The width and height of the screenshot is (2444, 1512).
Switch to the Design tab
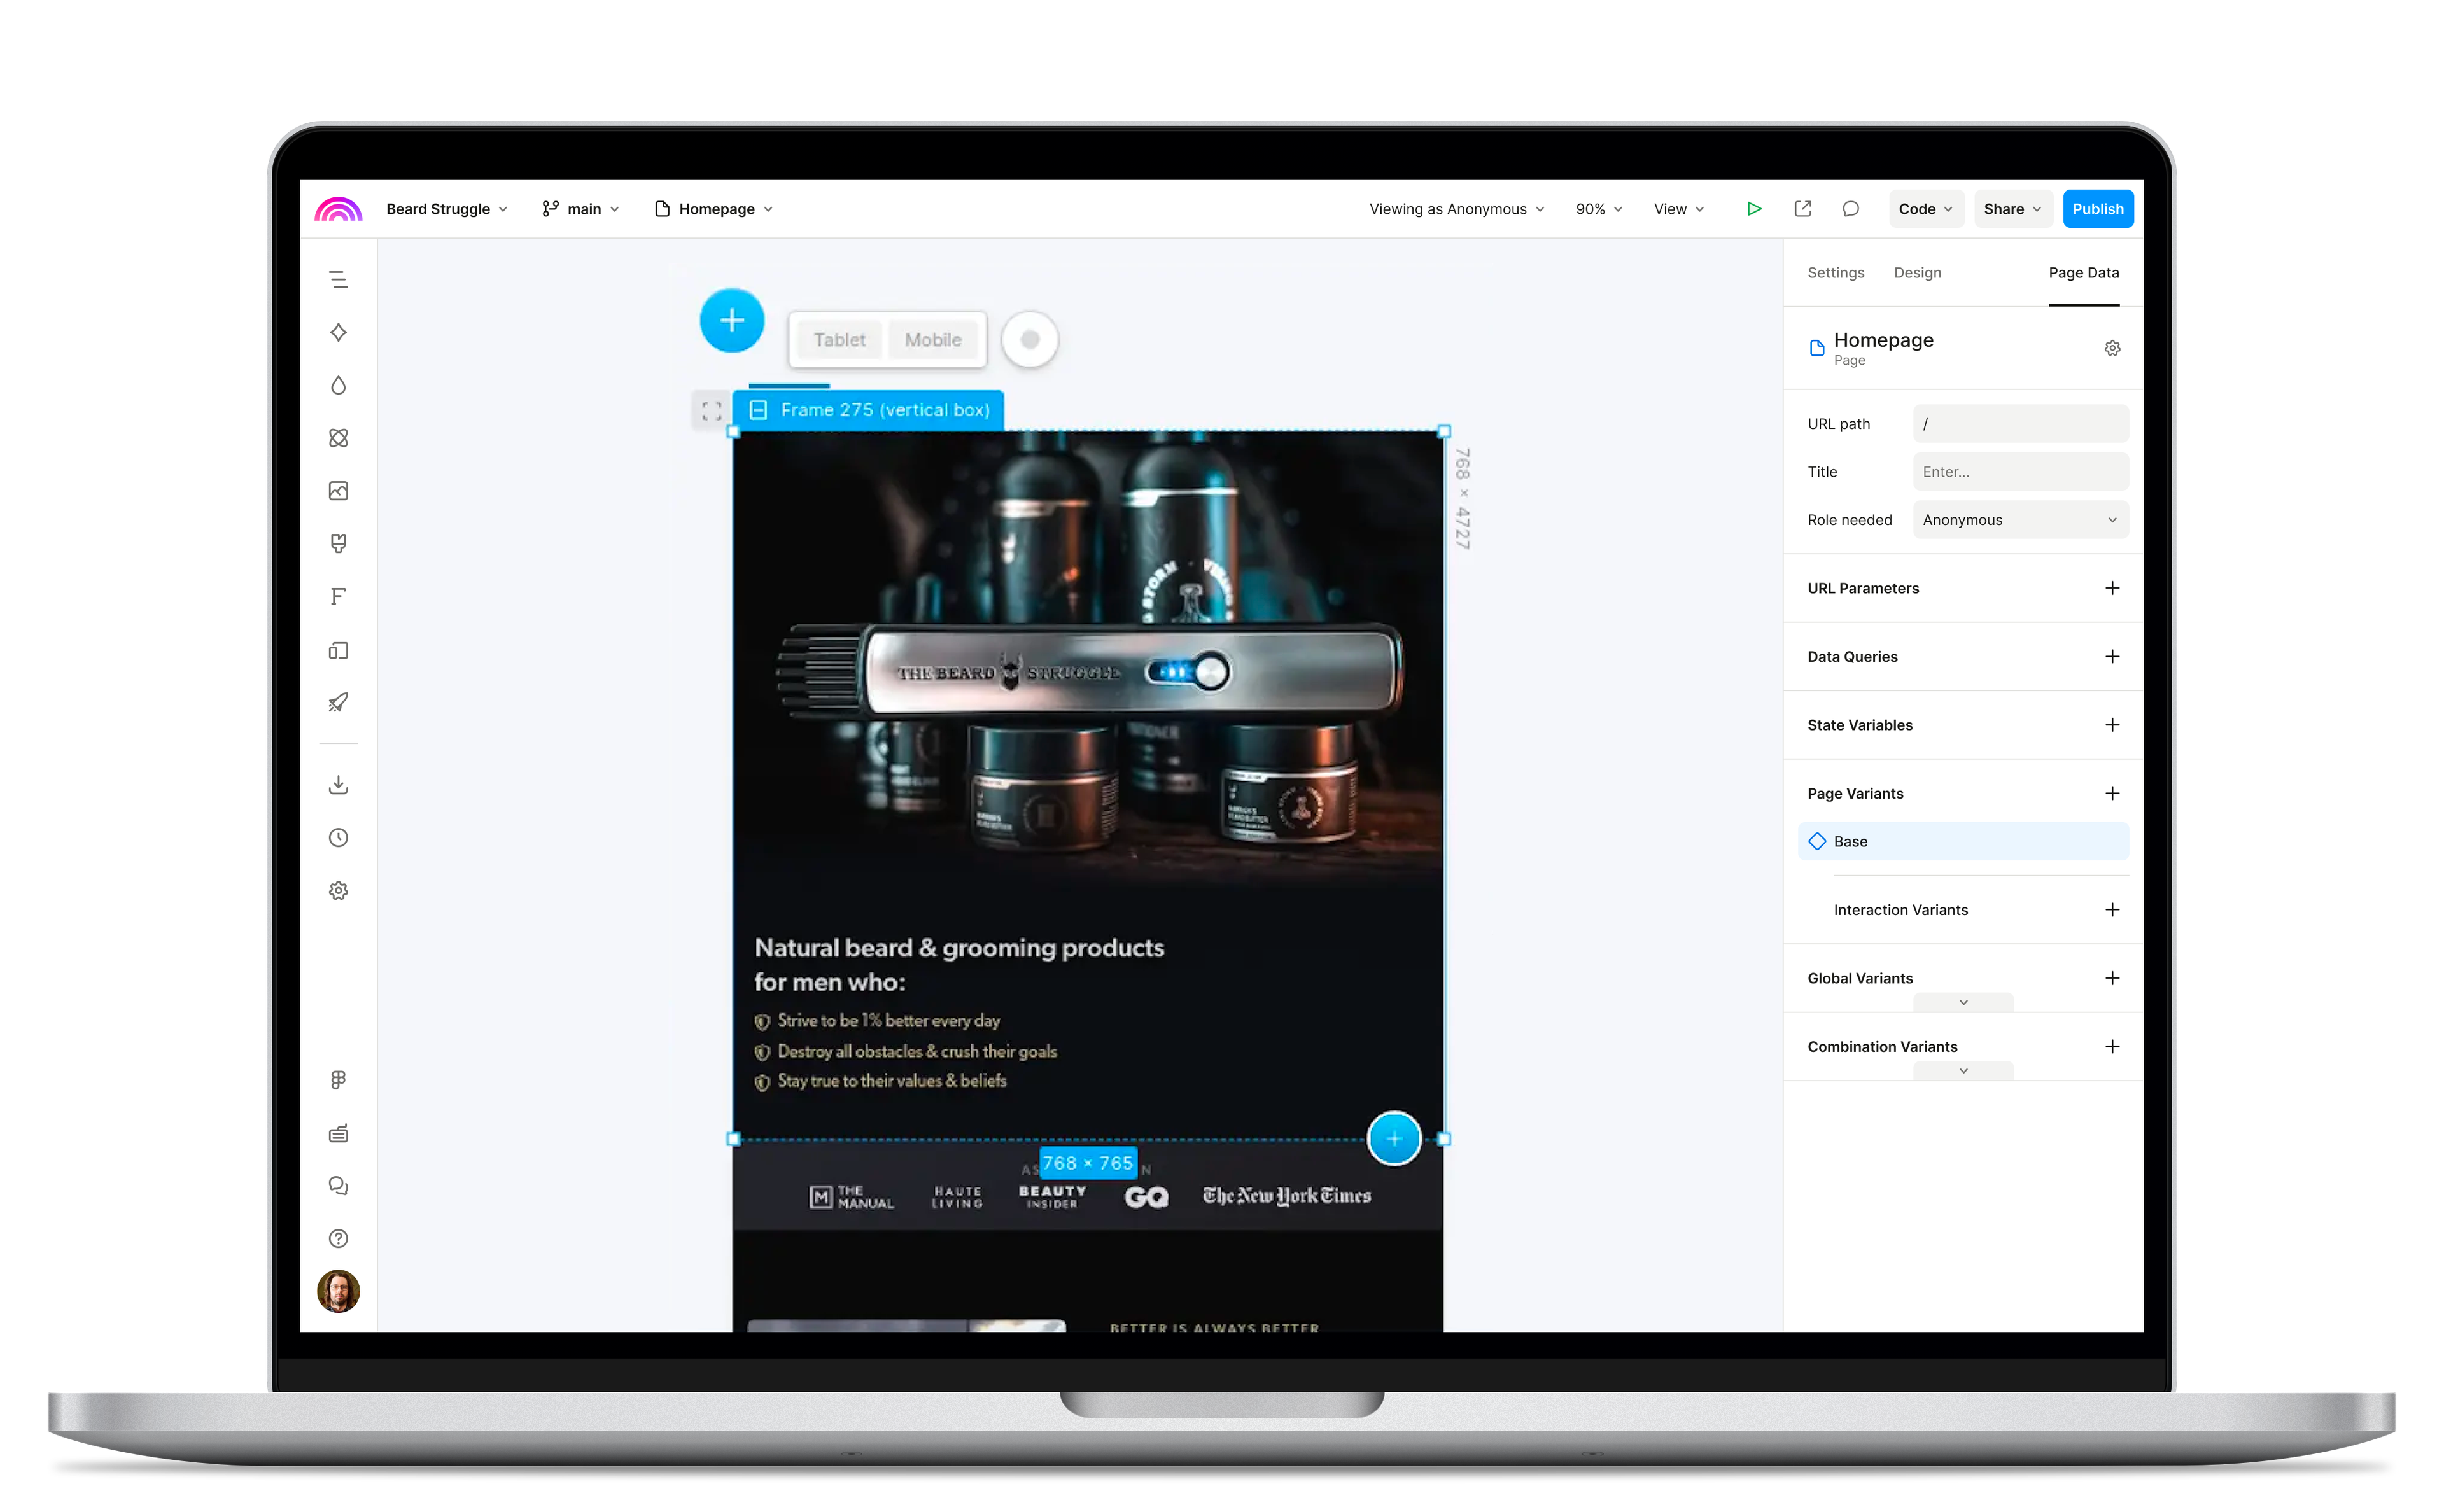1917,272
